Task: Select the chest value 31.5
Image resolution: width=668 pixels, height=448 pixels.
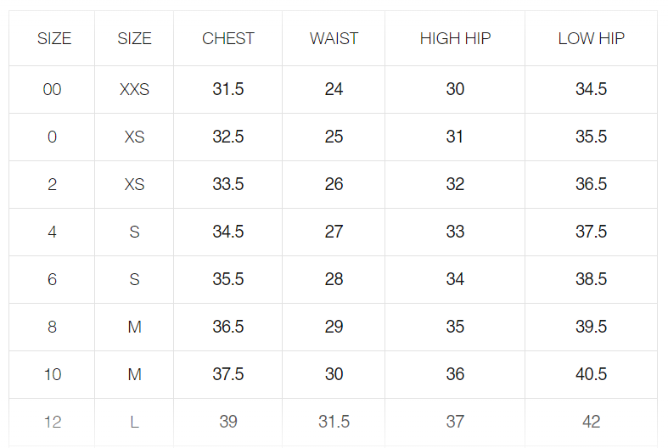Action: tap(228, 89)
